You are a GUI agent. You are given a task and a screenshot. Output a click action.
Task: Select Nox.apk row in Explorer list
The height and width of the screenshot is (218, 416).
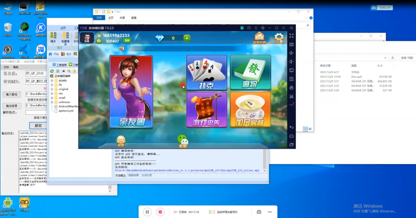coord(356,76)
